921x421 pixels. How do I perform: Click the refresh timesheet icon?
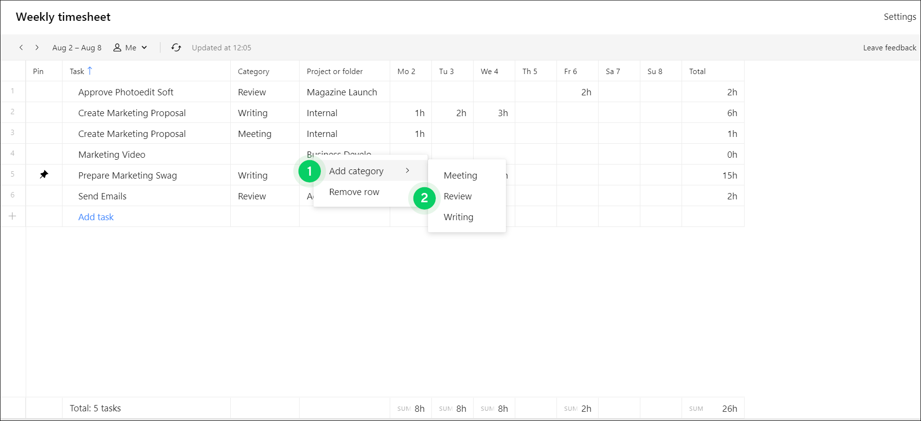[176, 47]
